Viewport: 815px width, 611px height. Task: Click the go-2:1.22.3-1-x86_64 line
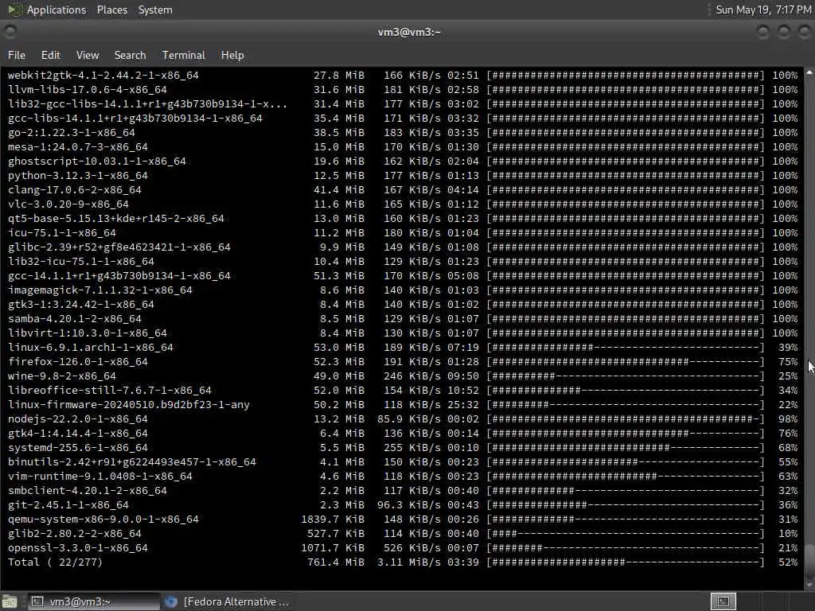pyautogui.click(x=403, y=133)
